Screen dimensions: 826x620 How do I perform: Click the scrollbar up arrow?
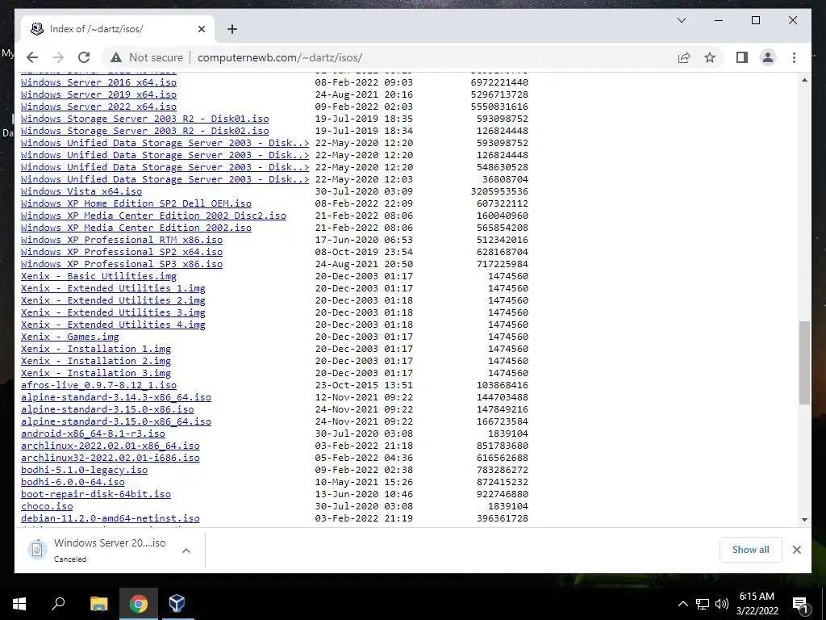click(804, 80)
